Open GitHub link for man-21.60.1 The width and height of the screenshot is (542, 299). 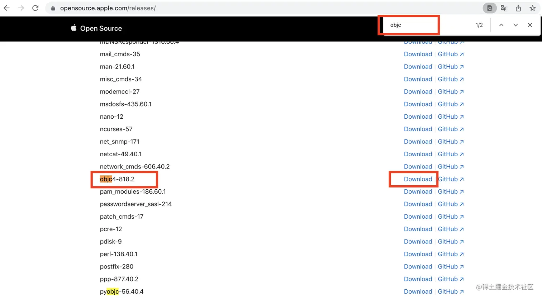(x=451, y=67)
